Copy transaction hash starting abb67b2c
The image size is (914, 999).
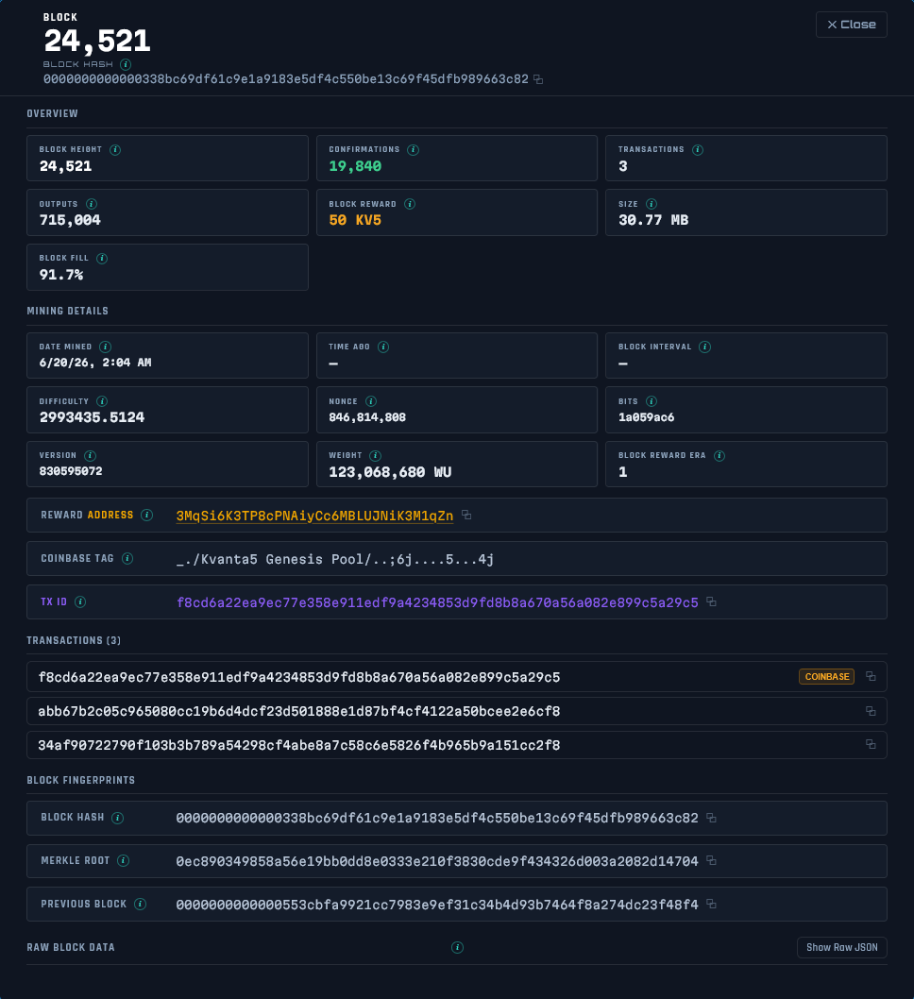(871, 711)
